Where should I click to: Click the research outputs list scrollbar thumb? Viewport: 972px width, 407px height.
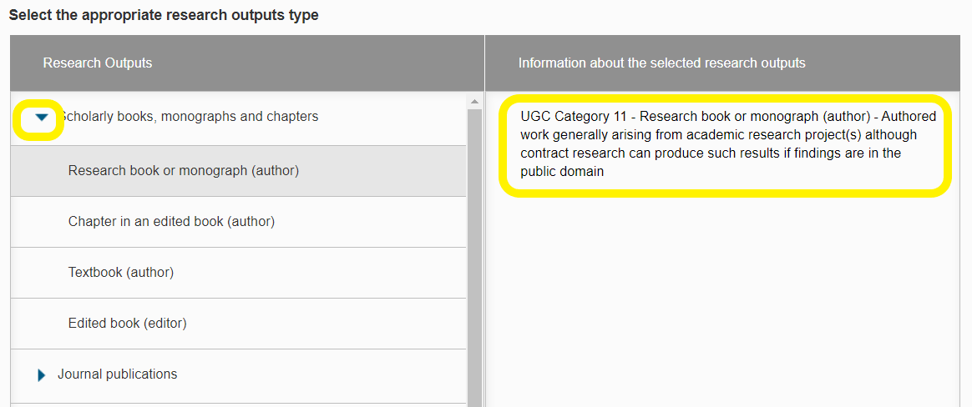tap(475, 257)
